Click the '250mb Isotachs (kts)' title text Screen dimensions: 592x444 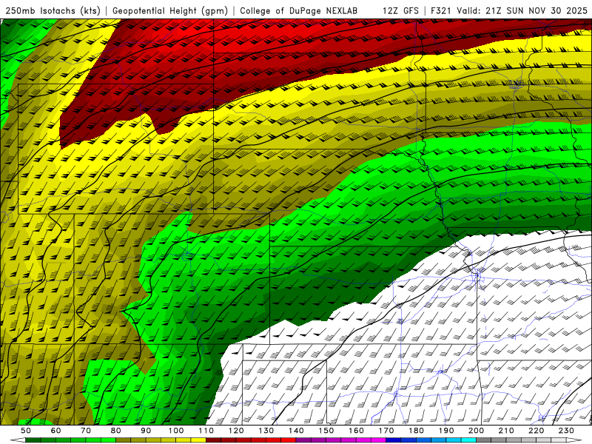(x=53, y=11)
